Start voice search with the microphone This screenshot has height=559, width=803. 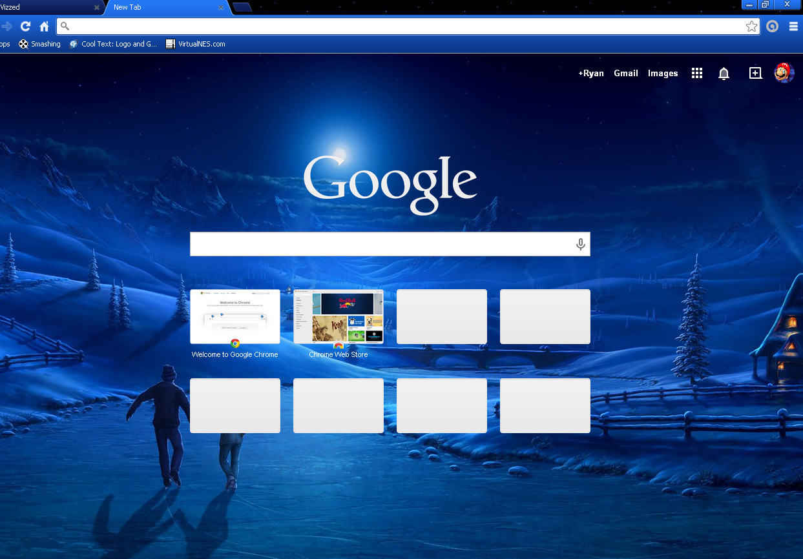(580, 244)
